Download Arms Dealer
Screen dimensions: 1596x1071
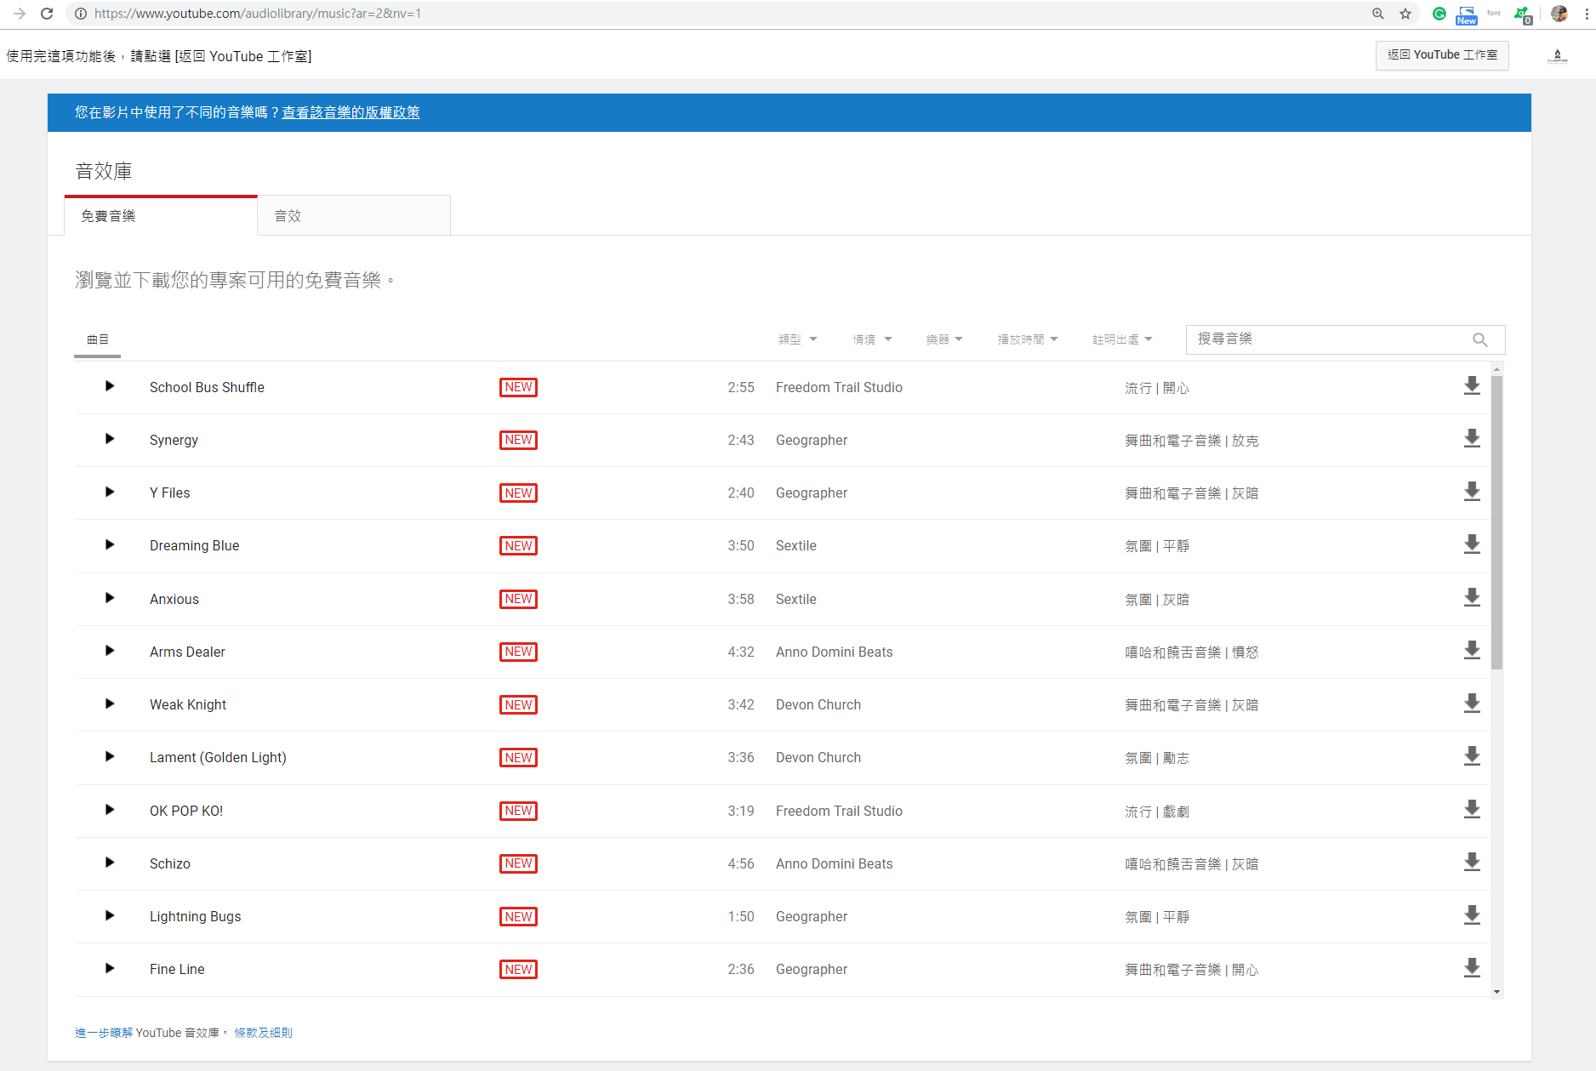1472,651
